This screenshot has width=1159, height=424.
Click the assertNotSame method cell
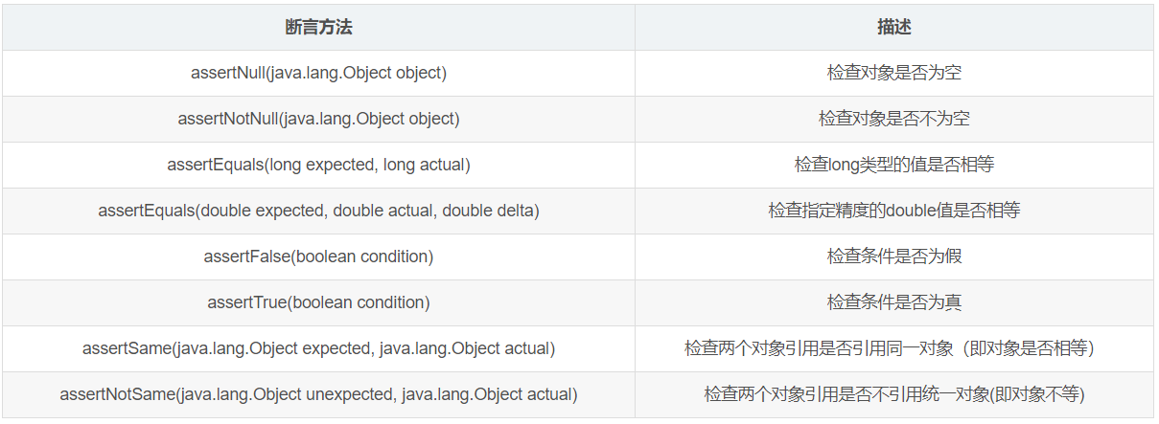(x=318, y=394)
